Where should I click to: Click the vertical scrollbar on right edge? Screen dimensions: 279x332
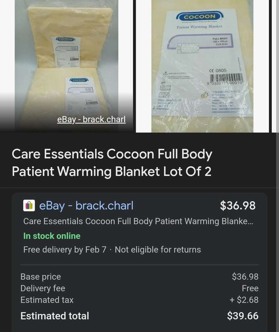[278, 166]
